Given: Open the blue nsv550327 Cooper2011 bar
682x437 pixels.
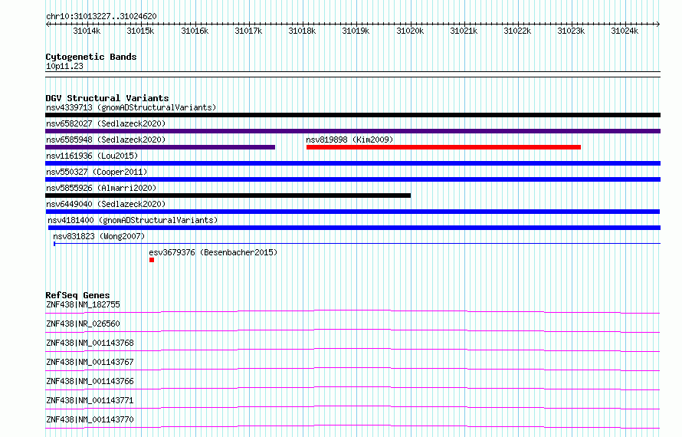Looking at the screenshot, I should click(x=352, y=179).
